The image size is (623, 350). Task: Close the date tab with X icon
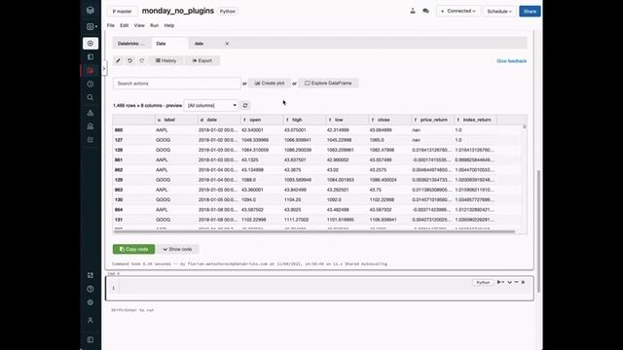227,44
